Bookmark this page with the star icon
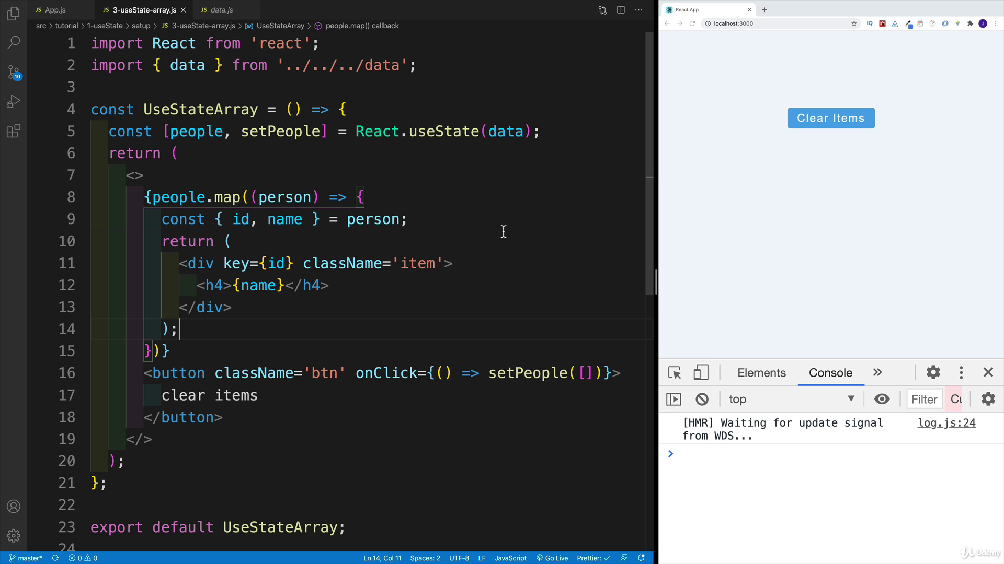This screenshot has width=1004, height=564. 854,23
